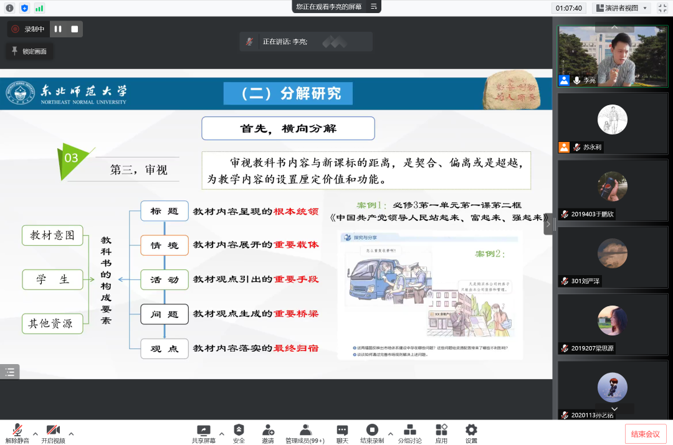Image resolution: width=673 pixels, height=445 pixels.
Task: Click the red 结束会议 button
Action: pyautogui.click(x=645, y=434)
